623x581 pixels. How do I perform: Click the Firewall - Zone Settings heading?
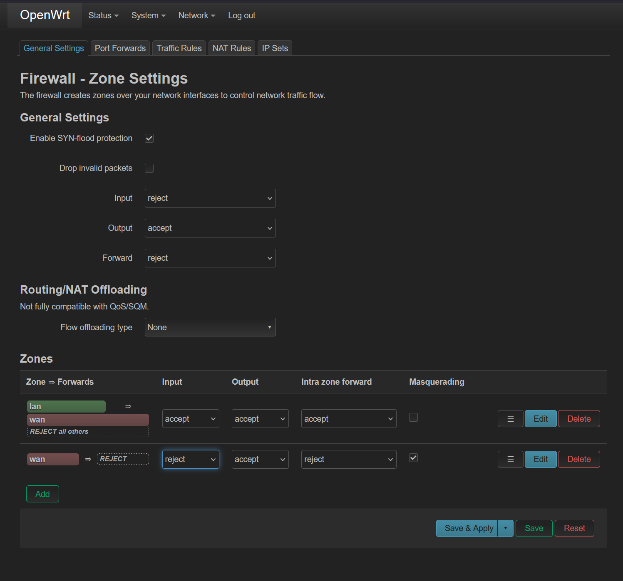[x=104, y=78]
